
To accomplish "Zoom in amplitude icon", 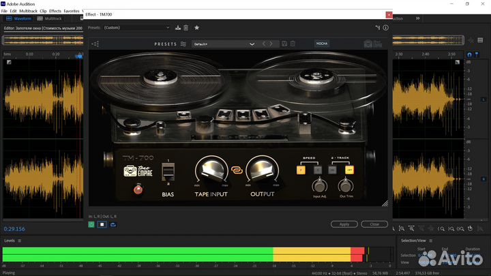I will [402, 229].
